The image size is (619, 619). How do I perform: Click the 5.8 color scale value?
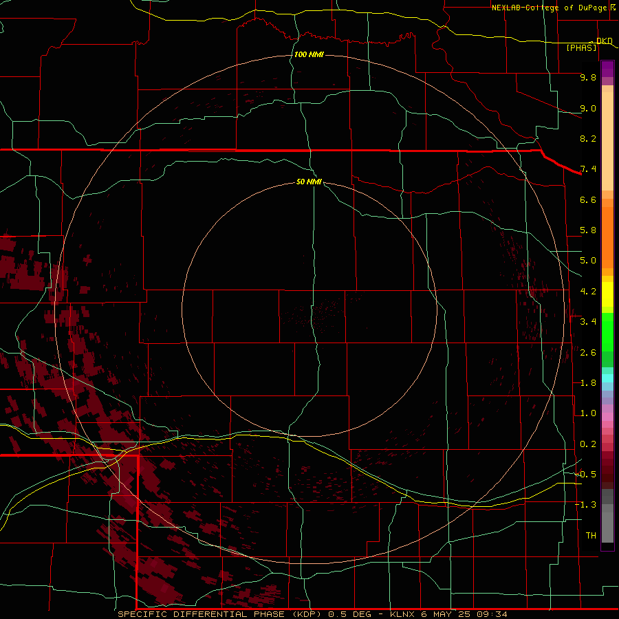click(x=588, y=230)
